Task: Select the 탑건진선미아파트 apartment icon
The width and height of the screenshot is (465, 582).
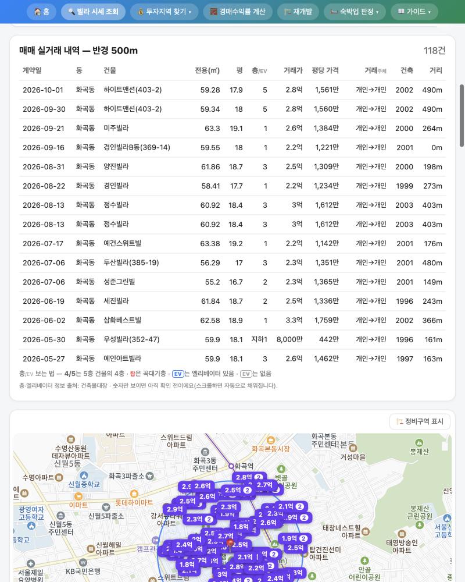Action: tap(306, 554)
